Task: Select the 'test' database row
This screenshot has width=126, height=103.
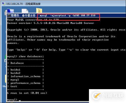Action: click(x=25, y=86)
